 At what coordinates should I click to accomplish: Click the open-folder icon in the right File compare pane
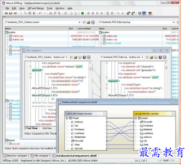(152, 57)
